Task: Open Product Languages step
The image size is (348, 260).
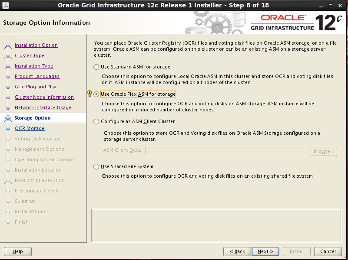Action: click(x=37, y=76)
